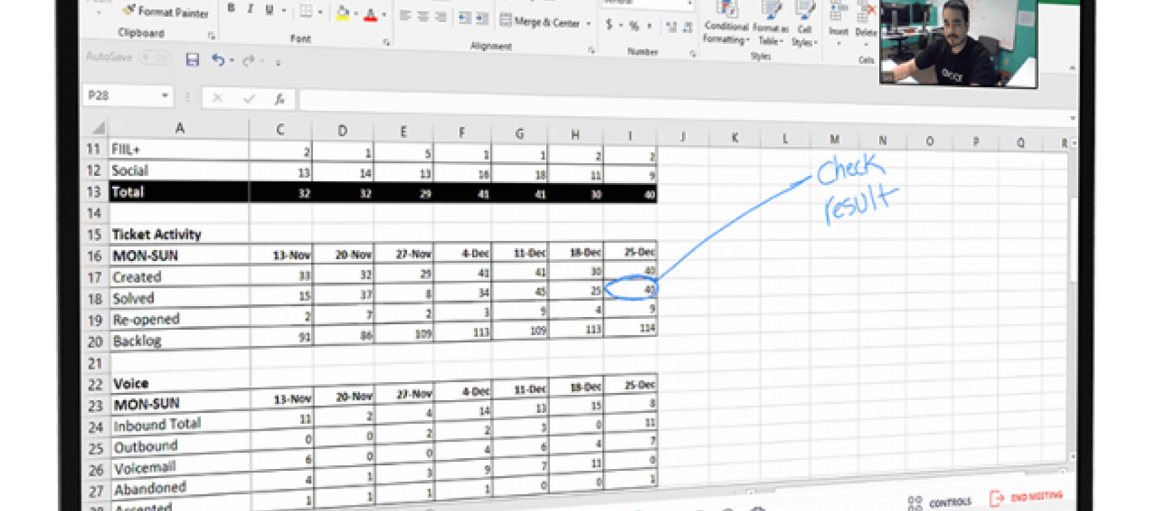Align text to the right
Screen dimensions: 1156x511
441,18
